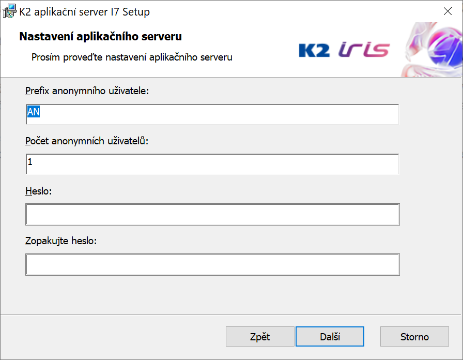Viewport: 463px width, 360px height.
Task: Click the installer icon in the title bar
Action: [x=9, y=11]
